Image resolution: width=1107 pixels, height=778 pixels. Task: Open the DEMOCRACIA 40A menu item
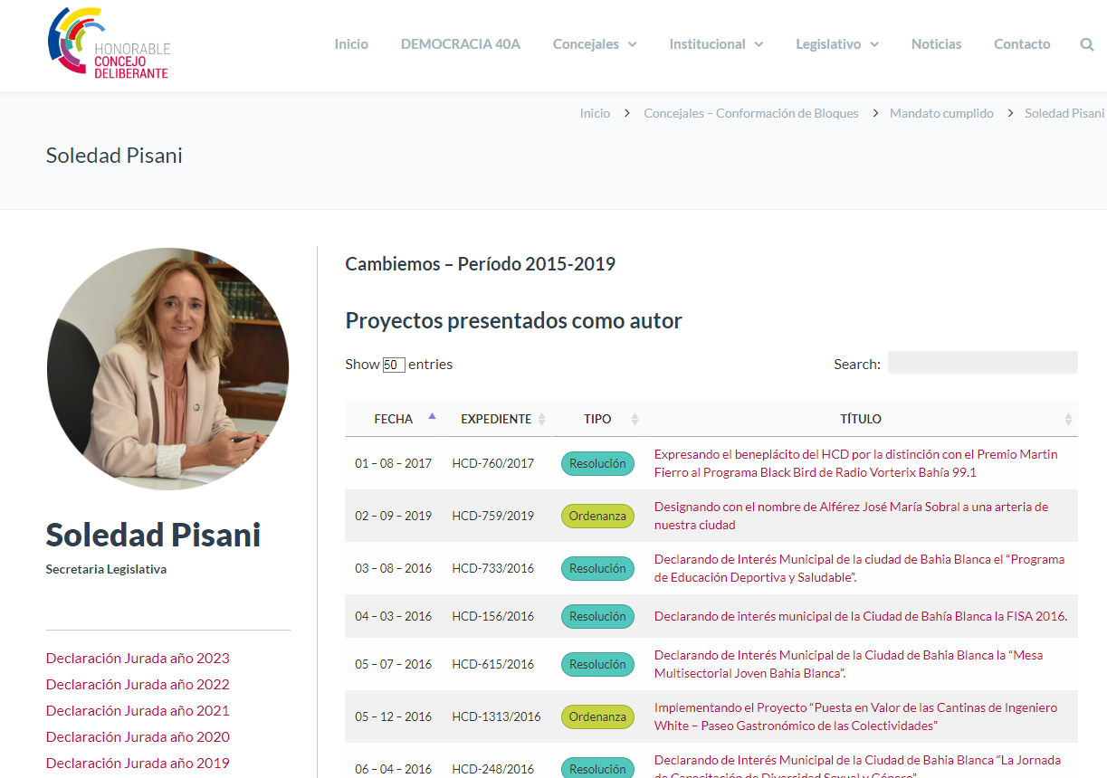(460, 44)
